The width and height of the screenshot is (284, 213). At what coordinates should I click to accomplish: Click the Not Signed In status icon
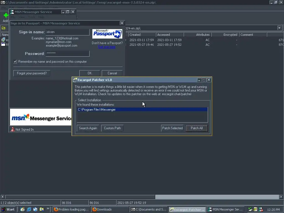[x=13, y=129]
